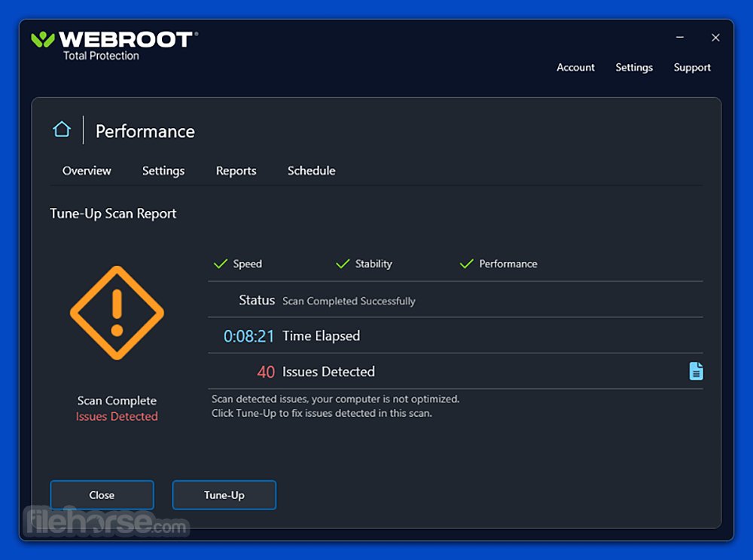Click the green Speed checkmark
This screenshot has width=753, height=560.
221,263
